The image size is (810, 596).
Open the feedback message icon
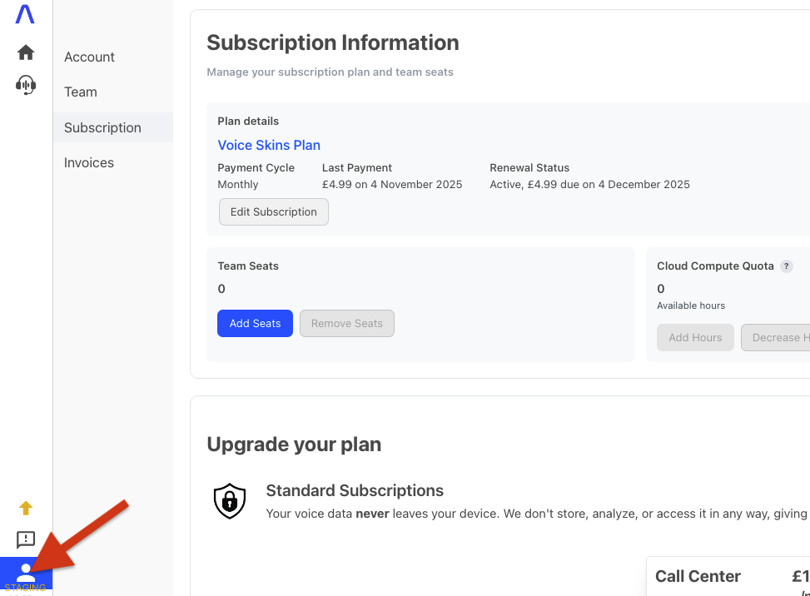26,539
